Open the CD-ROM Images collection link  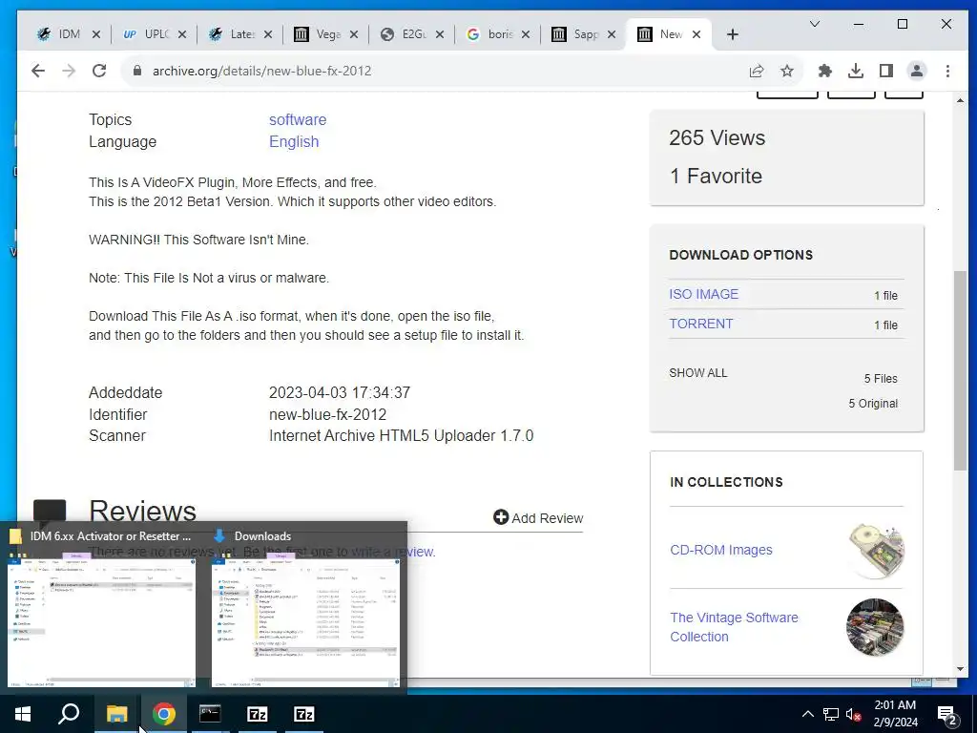pos(721,550)
